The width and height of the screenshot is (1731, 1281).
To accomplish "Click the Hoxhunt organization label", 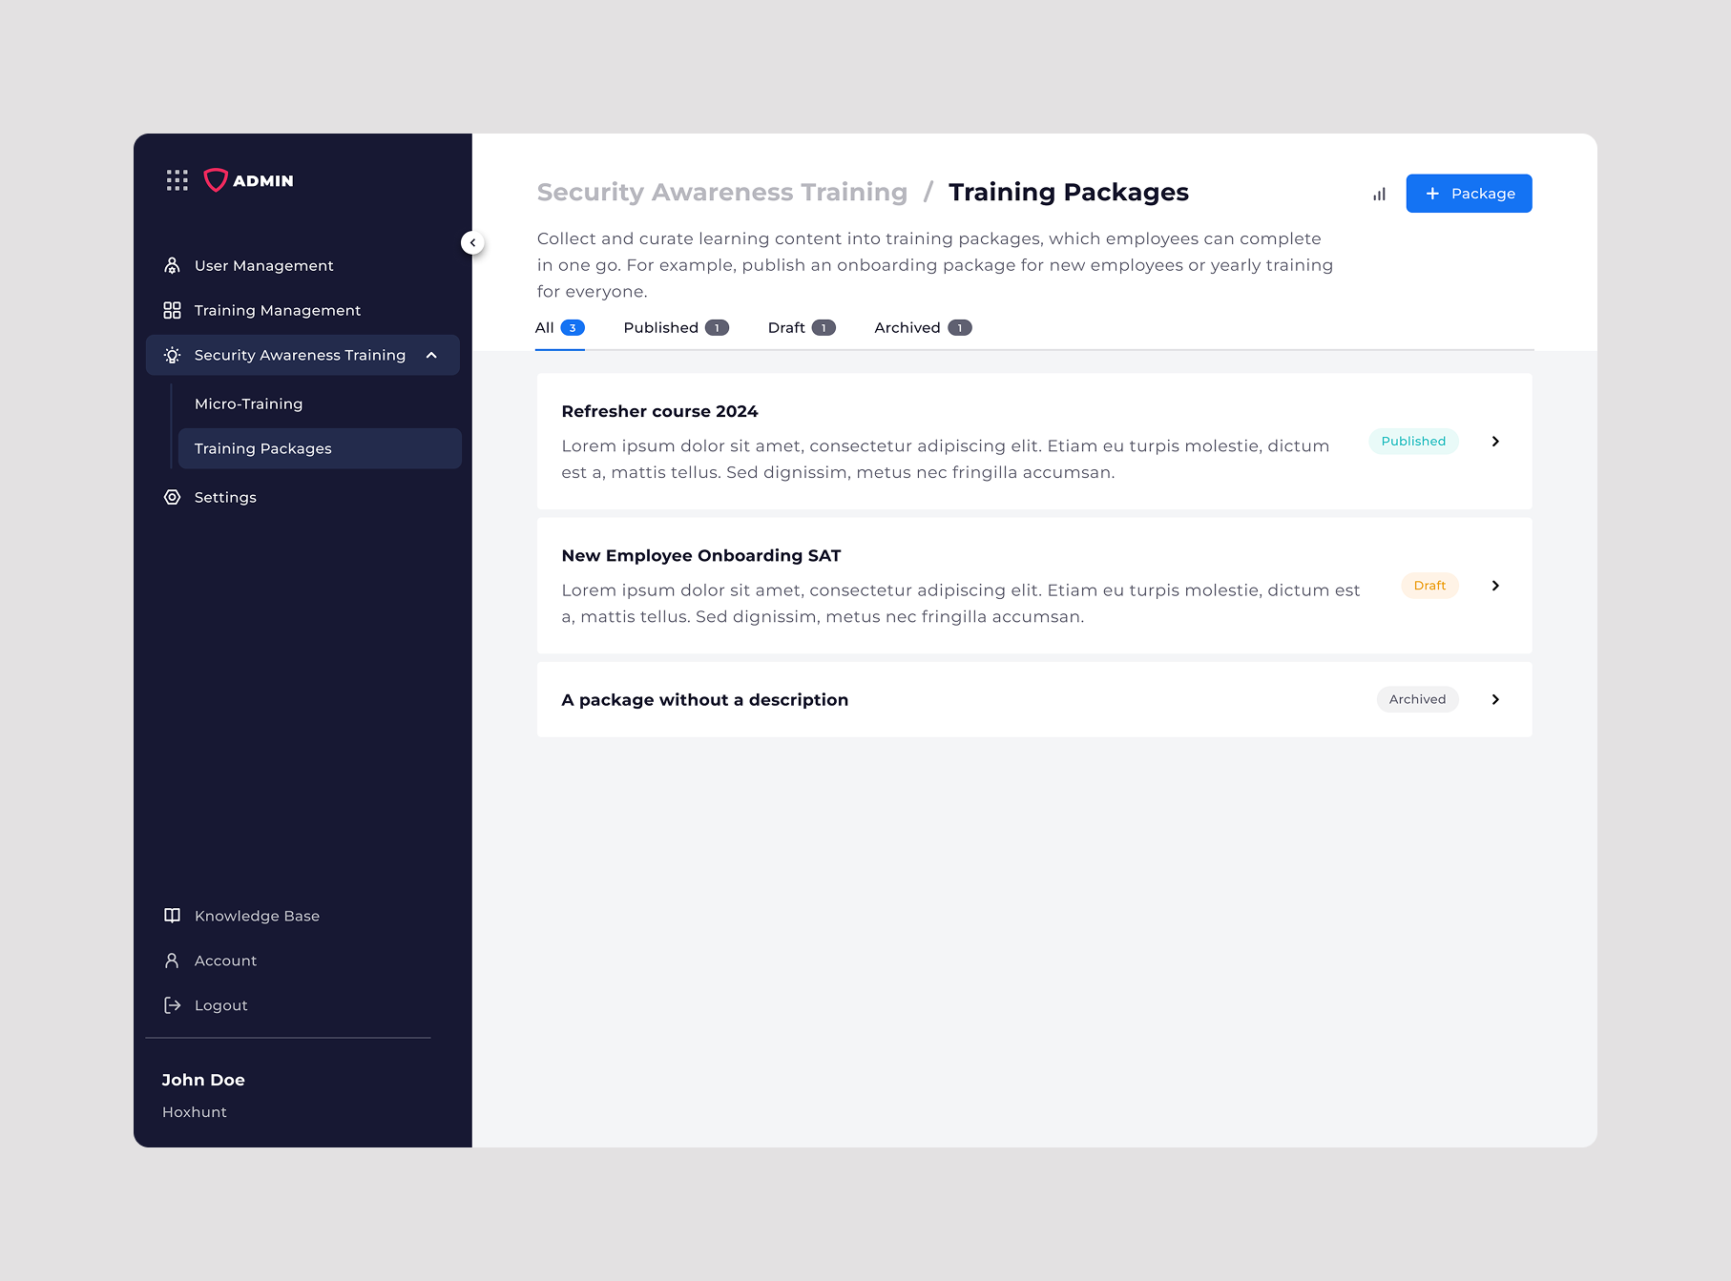I will [x=195, y=1112].
